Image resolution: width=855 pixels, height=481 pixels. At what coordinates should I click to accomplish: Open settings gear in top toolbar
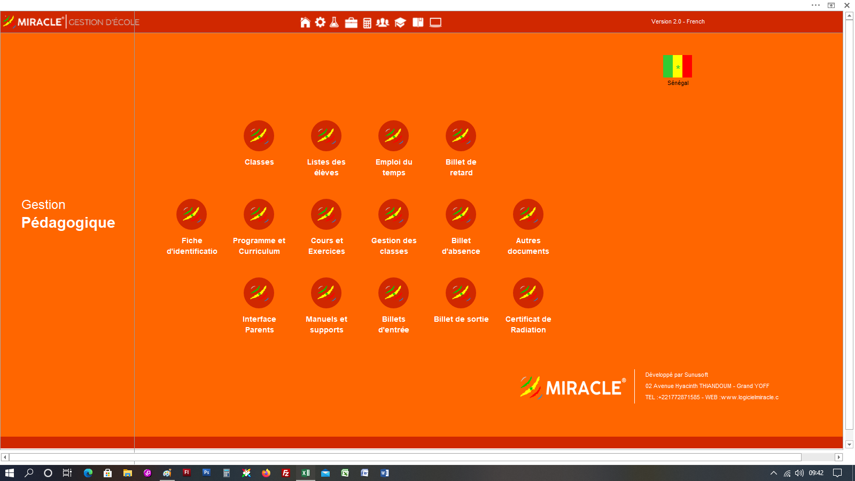tap(320, 22)
